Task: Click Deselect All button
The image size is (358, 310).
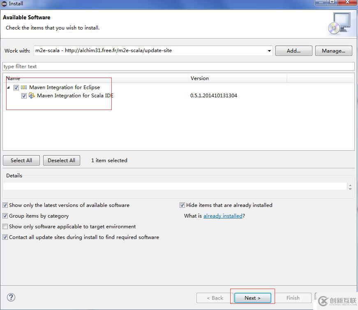Action: [61, 161]
